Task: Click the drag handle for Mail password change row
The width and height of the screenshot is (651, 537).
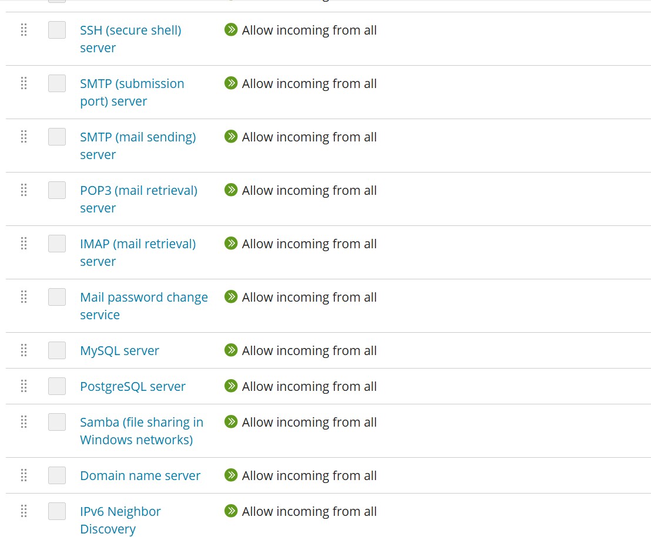Action: coord(24,297)
